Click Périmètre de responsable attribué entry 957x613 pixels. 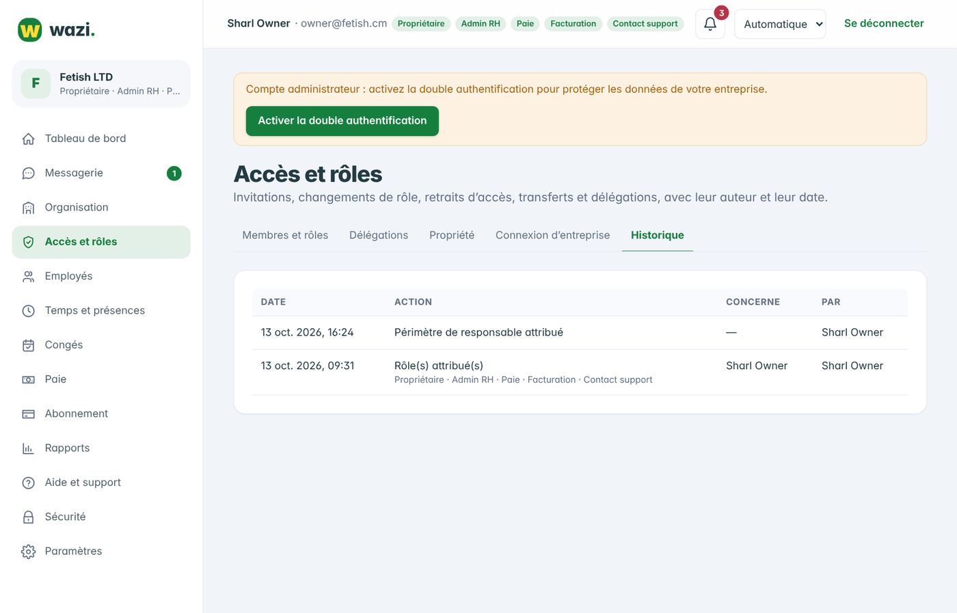pos(478,333)
